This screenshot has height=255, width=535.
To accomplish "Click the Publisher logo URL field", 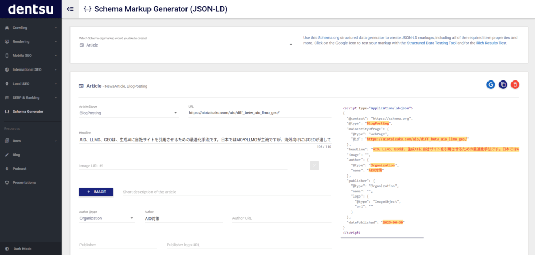I will (x=249, y=245).
